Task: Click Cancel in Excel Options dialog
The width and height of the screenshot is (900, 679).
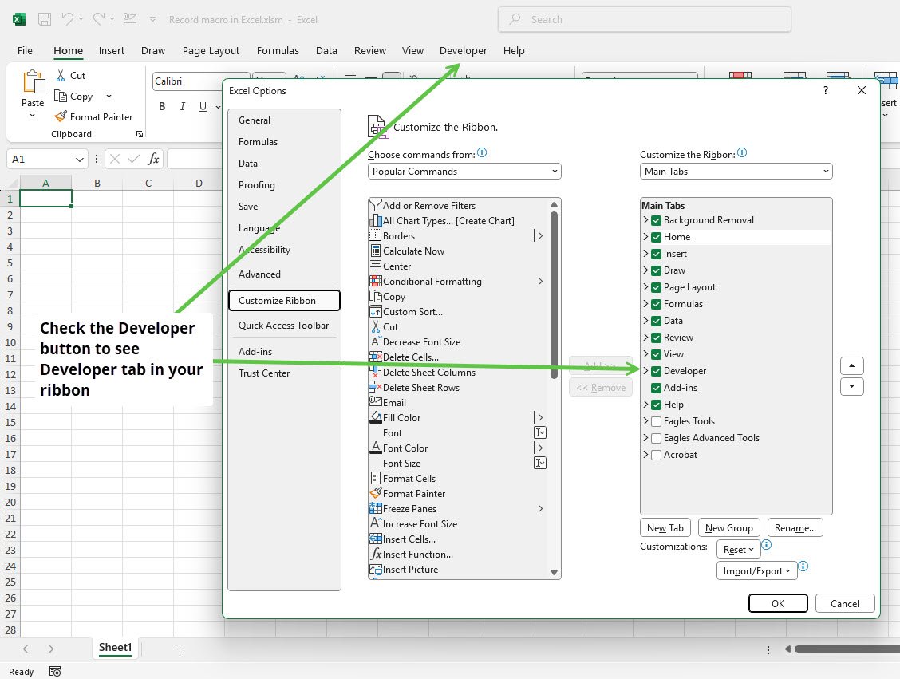Action: [x=844, y=603]
